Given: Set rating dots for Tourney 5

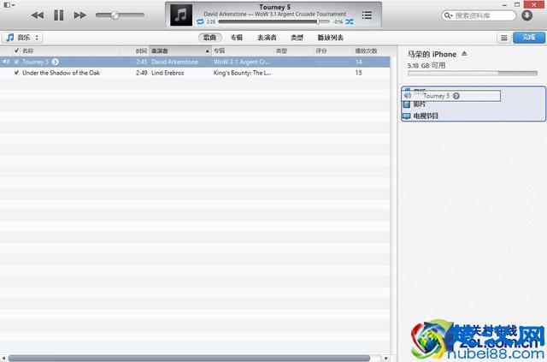Looking at the screenshot, I should pos(332,62).
